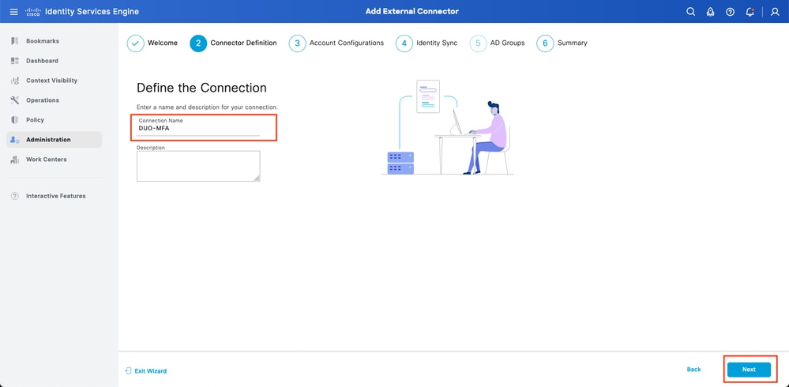
Task: Open the search magnifier in header
Action: coord(691,12)
